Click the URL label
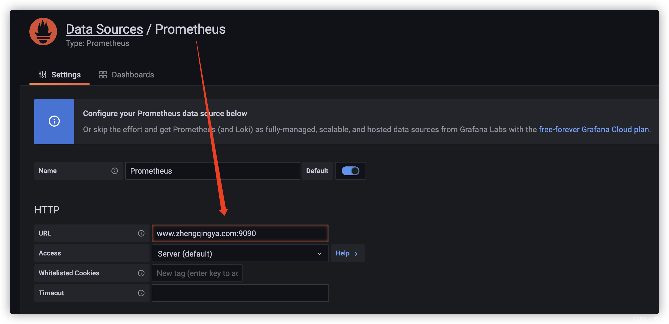 pos(45,233)
